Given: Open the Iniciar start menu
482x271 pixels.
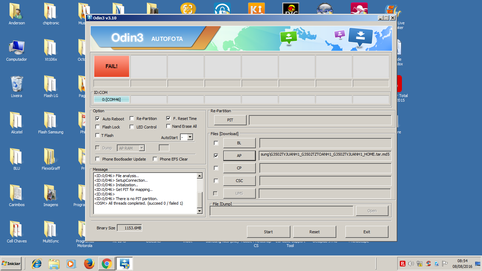Looking at the screenshot, I should pyautogui.click(x=11, y=264).
